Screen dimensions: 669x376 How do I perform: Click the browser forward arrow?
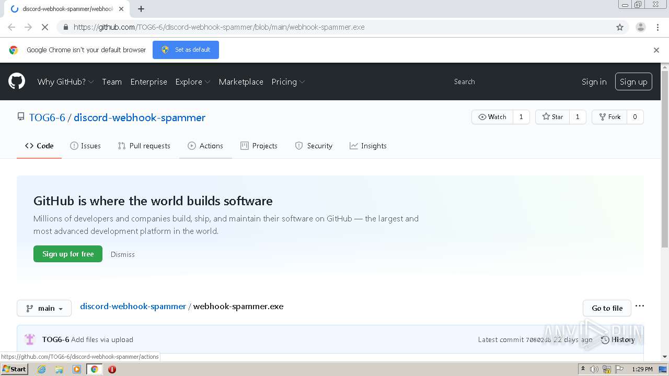pyautogui.click(x=28, y=27)
